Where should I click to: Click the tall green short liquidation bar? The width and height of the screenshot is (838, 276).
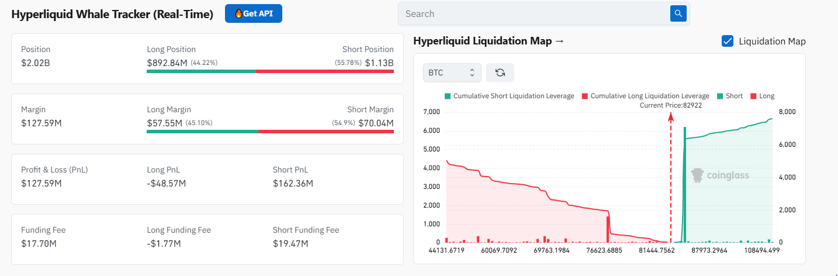tap(684, 184)
